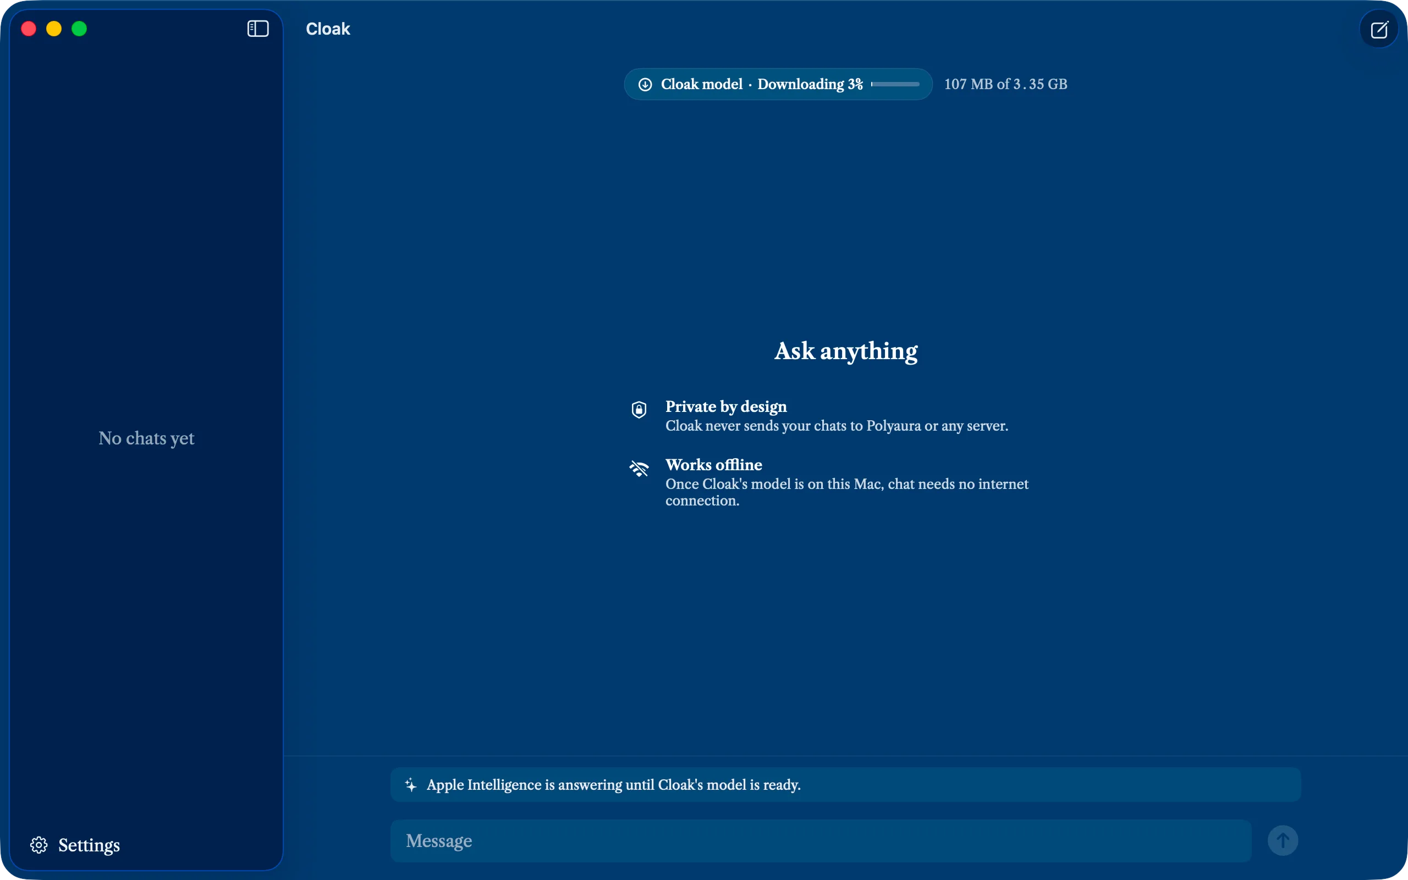
Task: Click the '107 MB of 3.35 GB' text
Action: (1005, 84)
